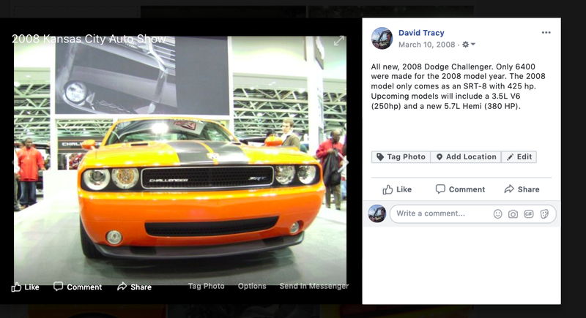Open the three-dot post options menu
Screen dimensions: 586x318
[x=546, y=32]
